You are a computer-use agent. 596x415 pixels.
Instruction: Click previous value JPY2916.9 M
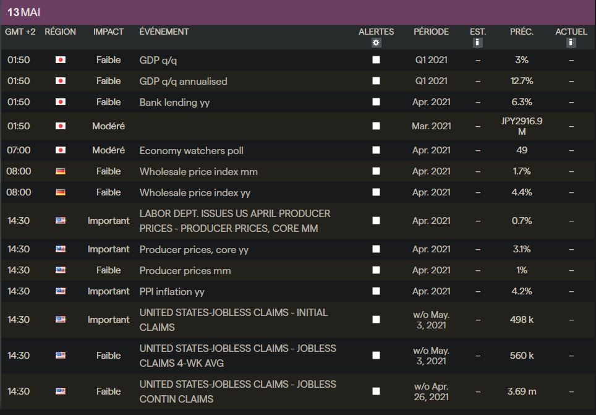[522, 126]
